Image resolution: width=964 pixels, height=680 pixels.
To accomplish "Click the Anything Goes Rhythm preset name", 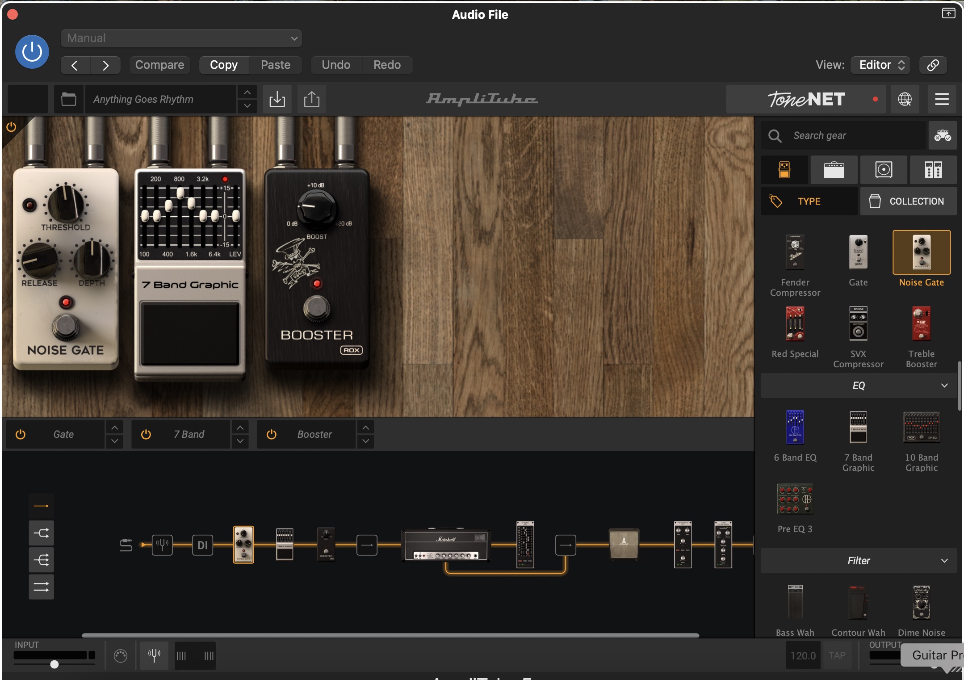I will [160, 99].
